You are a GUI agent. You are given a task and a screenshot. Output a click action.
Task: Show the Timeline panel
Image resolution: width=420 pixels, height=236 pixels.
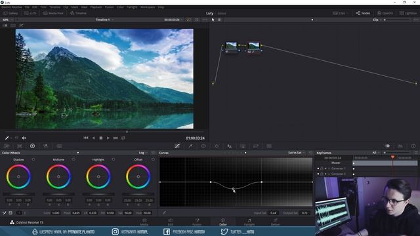click(78, 13)
